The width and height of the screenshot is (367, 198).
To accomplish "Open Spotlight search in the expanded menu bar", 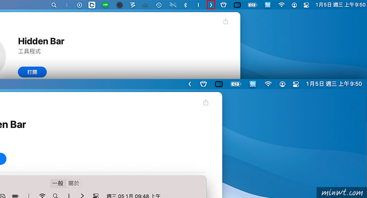I will pyautogui.click(x=54, y=5).
